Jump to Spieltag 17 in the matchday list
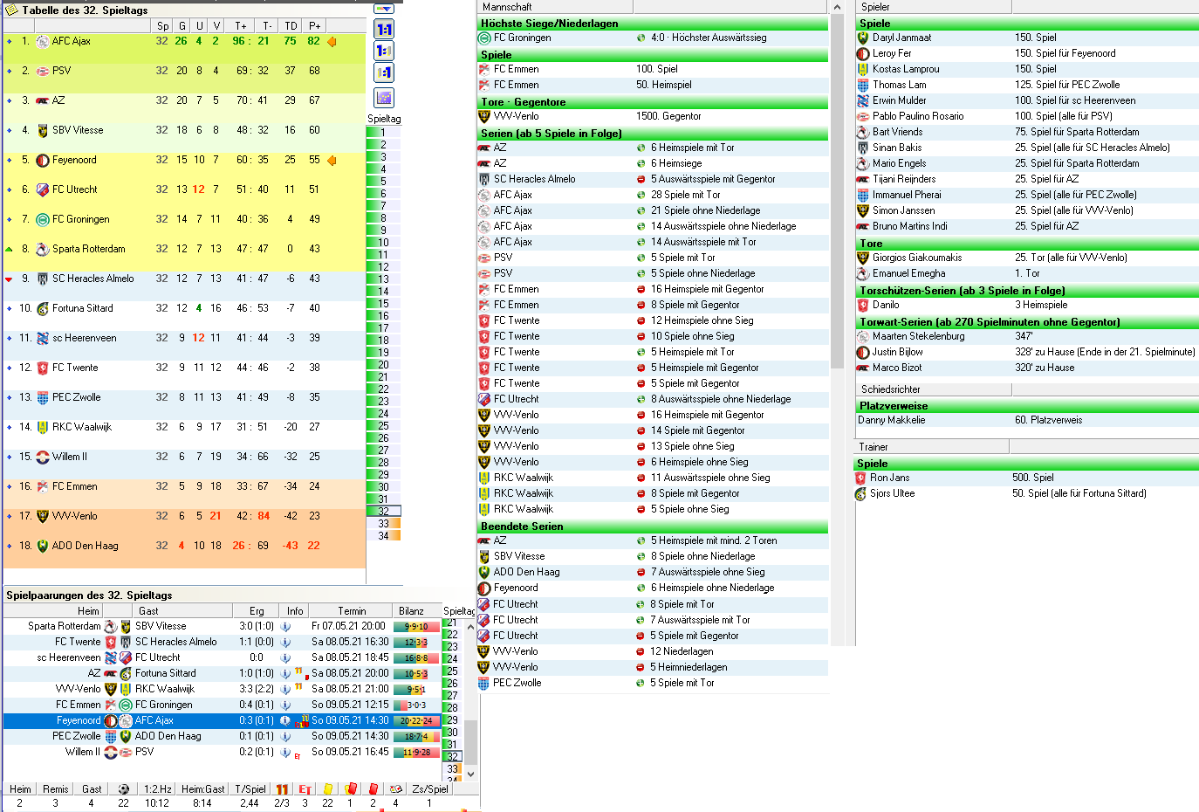Image resolution: width=1199 pixels, height=812 pixels. (383, 328)
